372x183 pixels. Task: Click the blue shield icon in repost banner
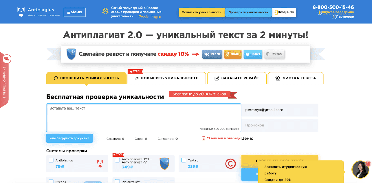point(71,54)
